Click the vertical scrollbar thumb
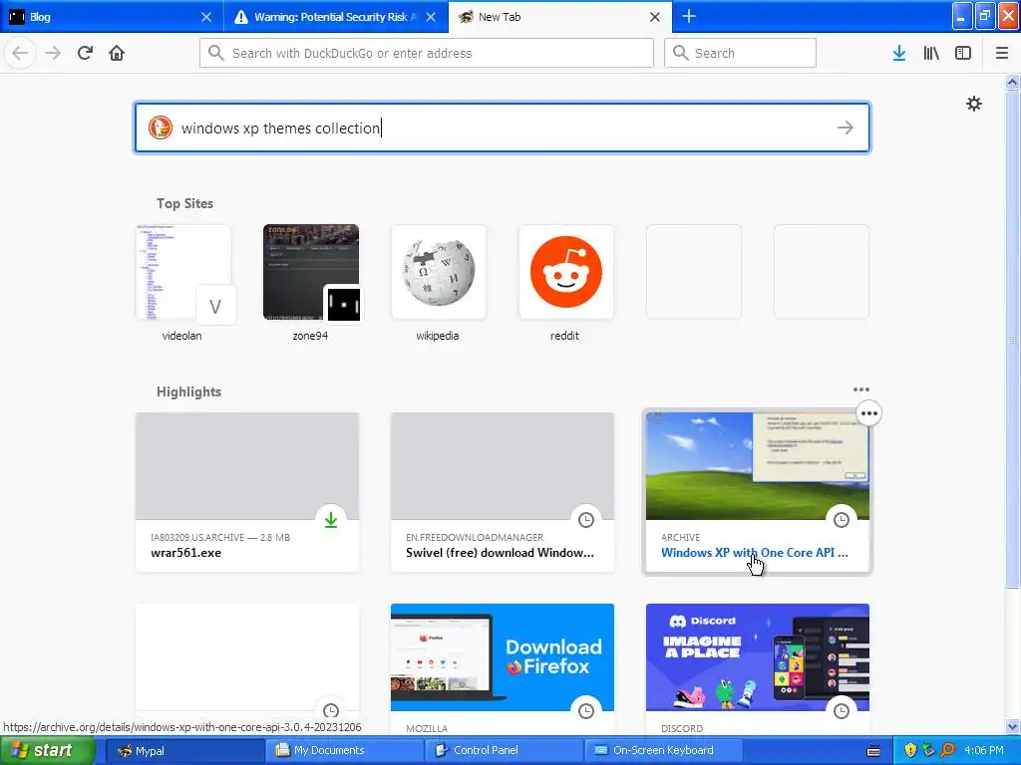The height and width of the screenshot is (765, 1021). 1013,339
